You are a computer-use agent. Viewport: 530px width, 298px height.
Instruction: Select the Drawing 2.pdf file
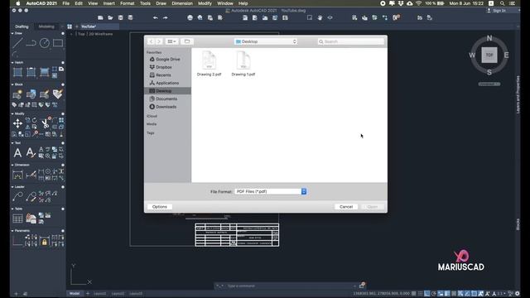click(x=209, y=63)
